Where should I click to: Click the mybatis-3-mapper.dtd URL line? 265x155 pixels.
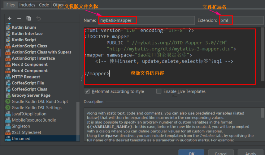click(x=171, y=49)
